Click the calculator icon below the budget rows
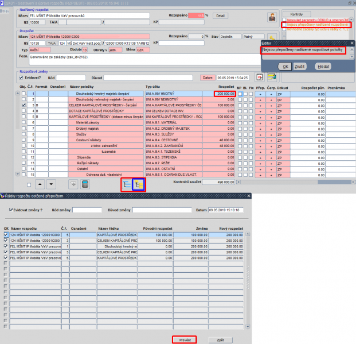Screen dimensions: 356x344 point(85,184)
